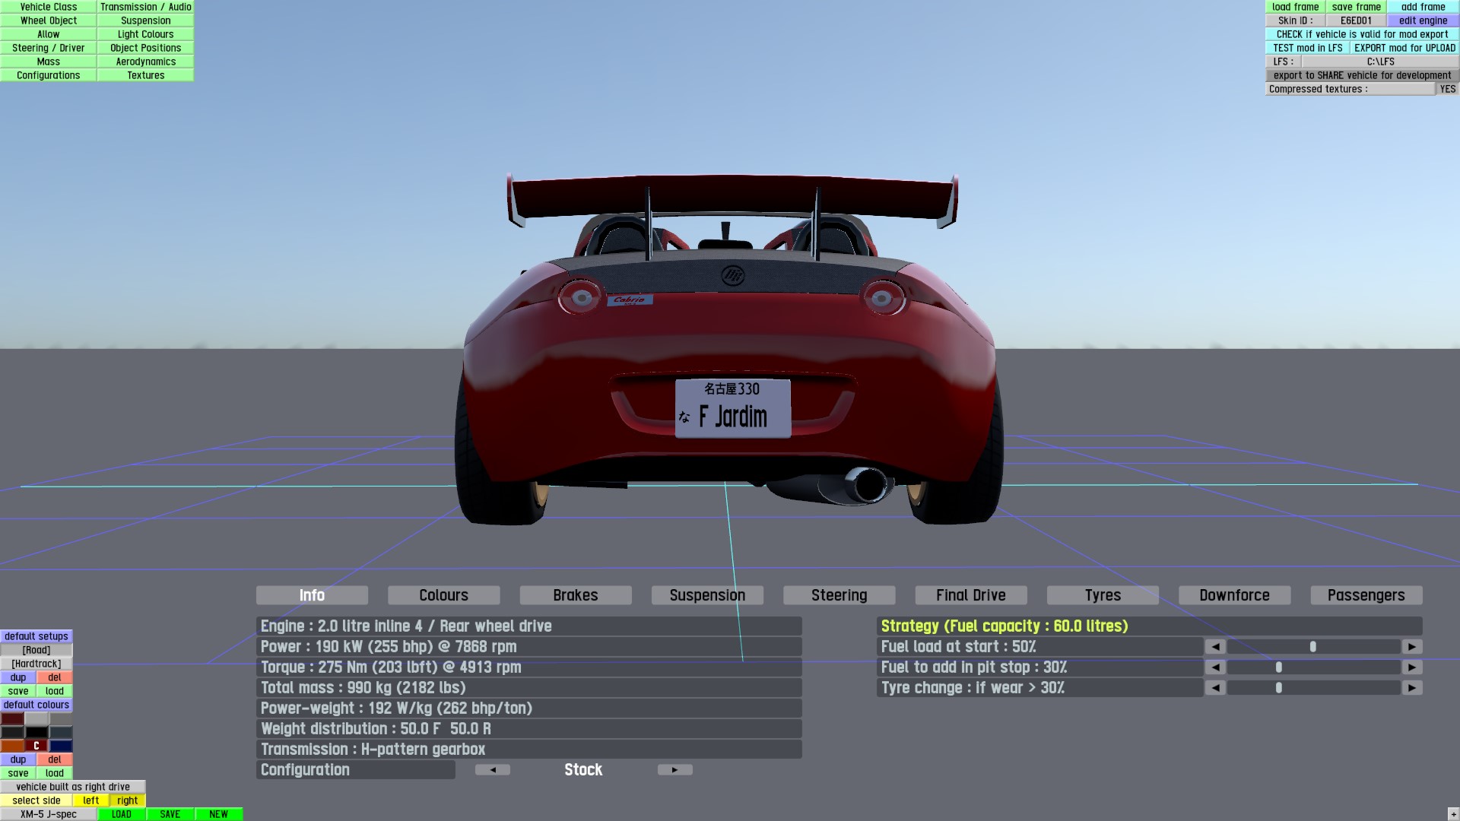Open the Suspension setup tab

(x=707, y=595)
